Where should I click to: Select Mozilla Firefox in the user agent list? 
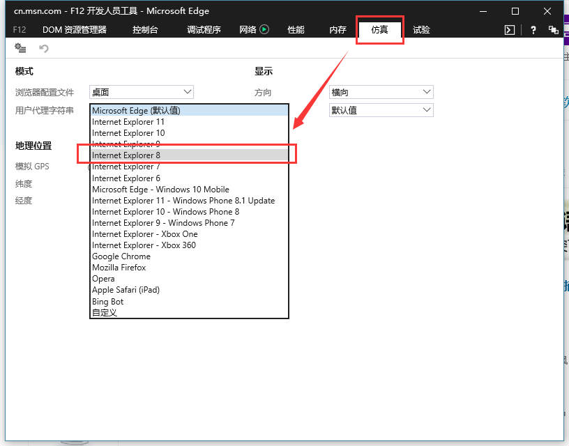click(119, 268)
